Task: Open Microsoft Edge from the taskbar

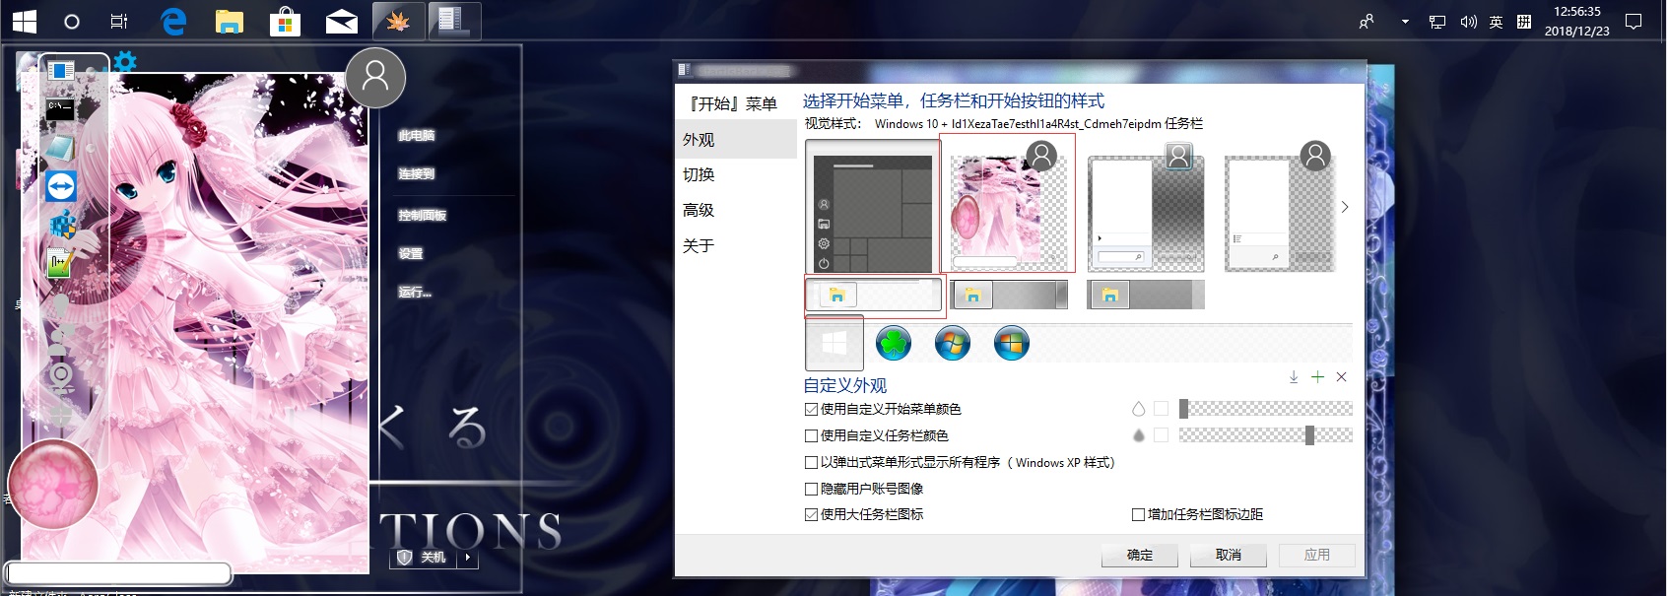Action: (x=173, y=21)
